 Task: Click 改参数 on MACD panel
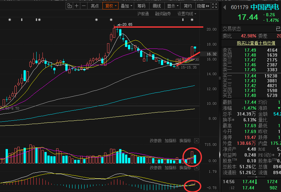[156, 168]
